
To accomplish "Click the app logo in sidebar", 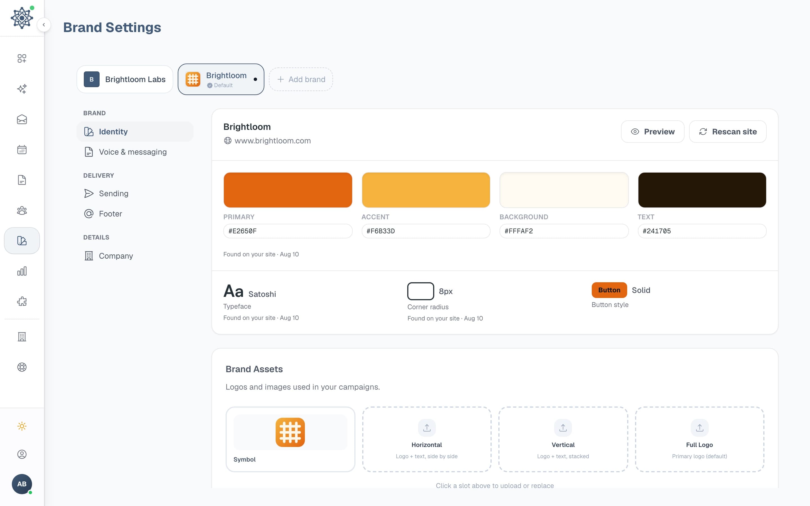I will [x=22, y=18].
